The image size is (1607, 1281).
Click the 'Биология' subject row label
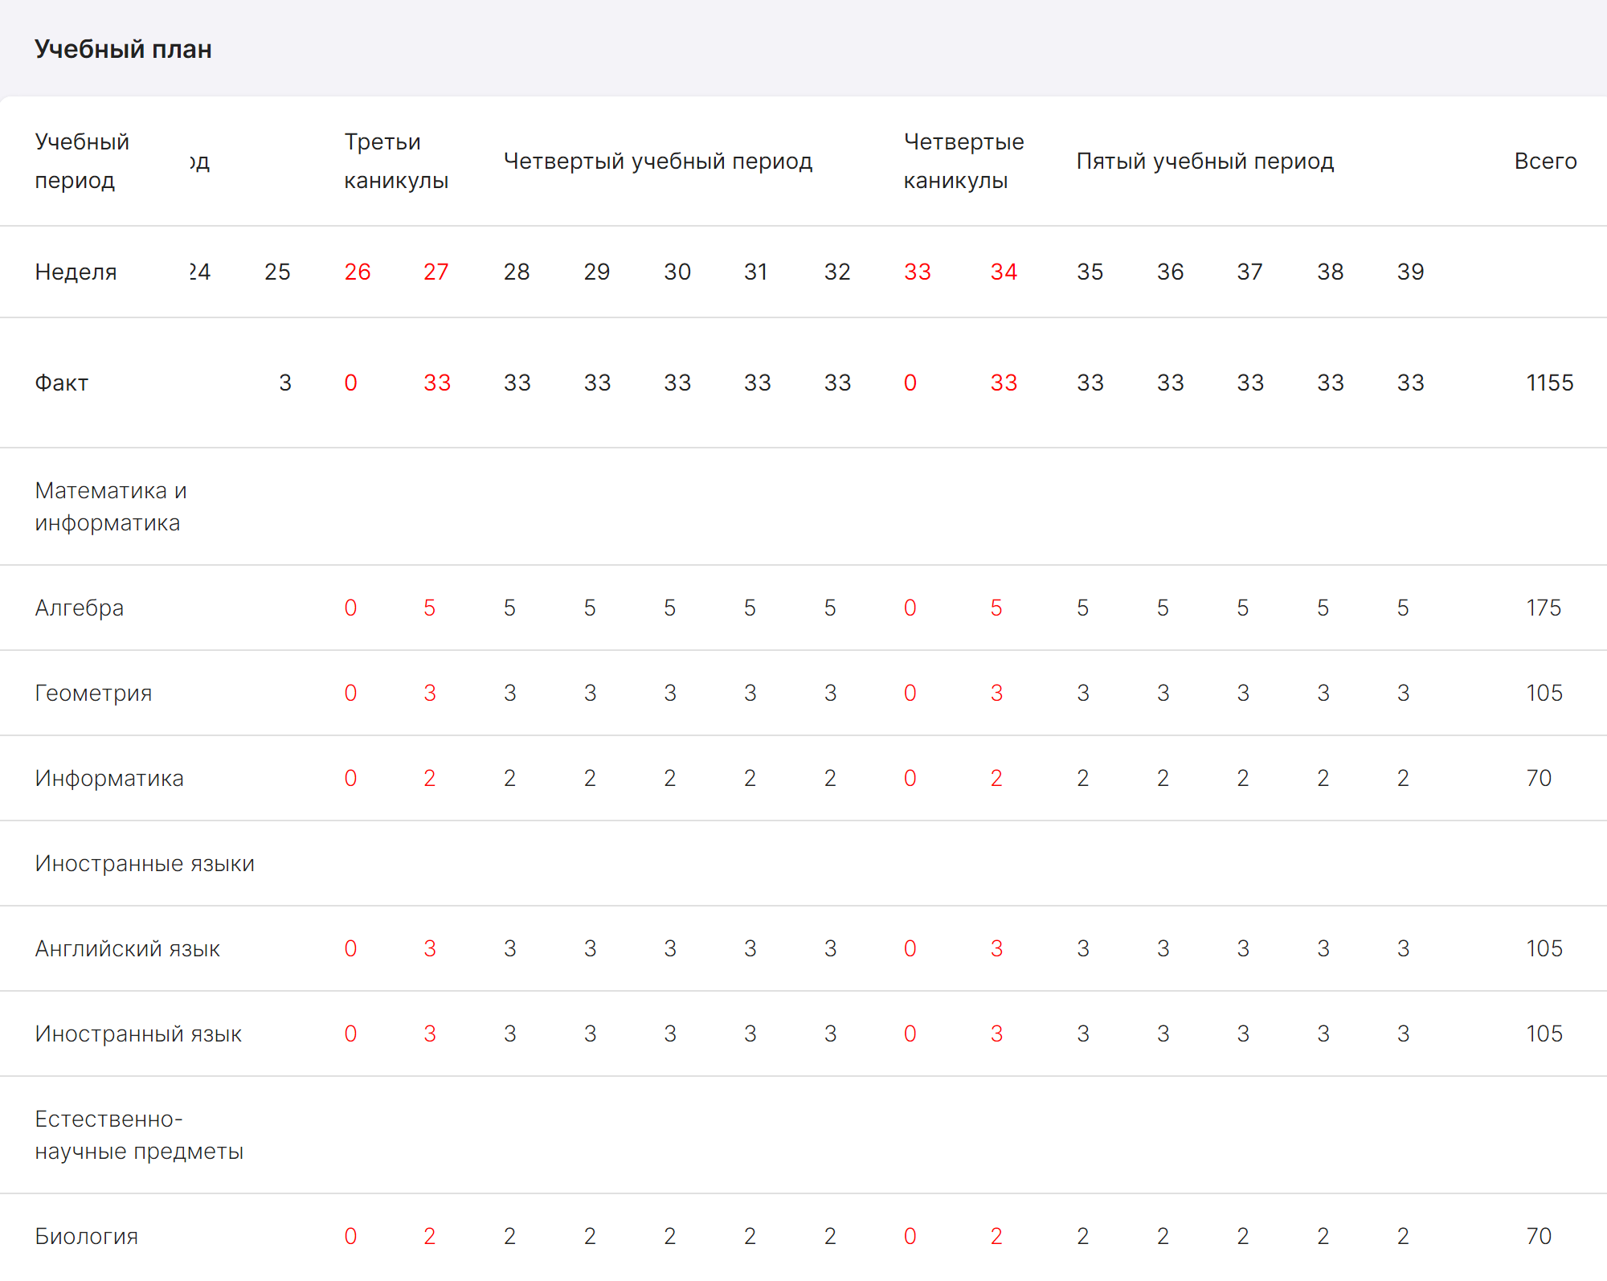[x=87, y=1236]
